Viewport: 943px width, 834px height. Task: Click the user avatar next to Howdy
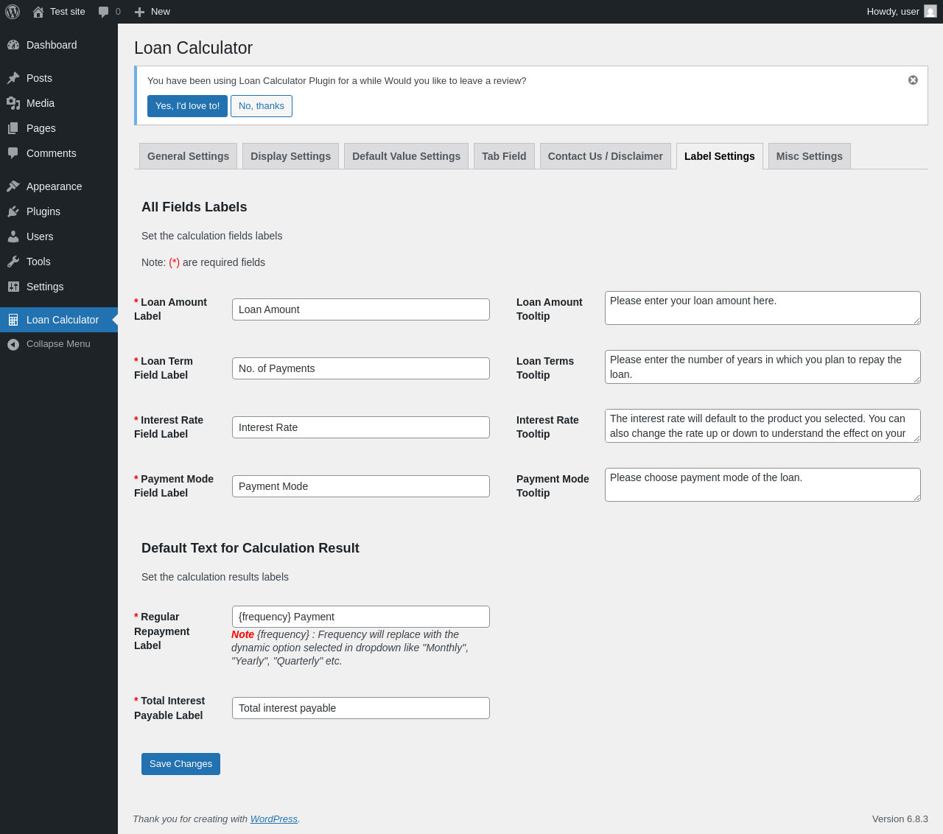coord(930,12)
